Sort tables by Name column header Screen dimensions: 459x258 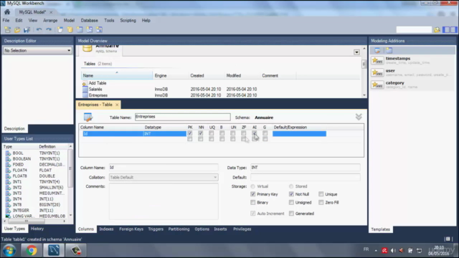(117, 76)
